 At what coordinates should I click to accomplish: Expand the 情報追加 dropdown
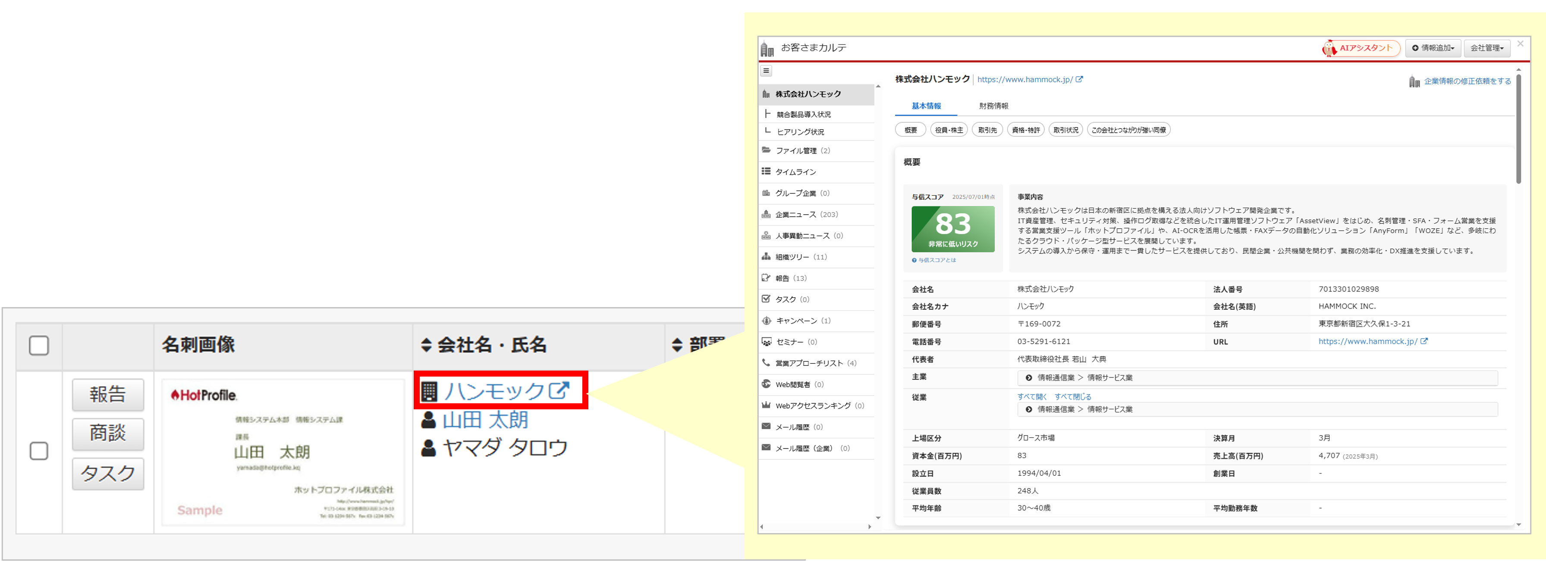[1433, 48]
